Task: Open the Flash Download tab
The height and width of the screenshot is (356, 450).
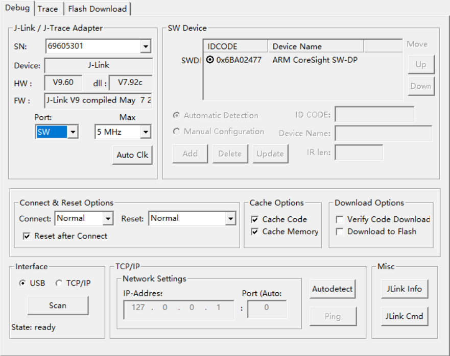Action: pyautogui.click(x=97, y=9)
